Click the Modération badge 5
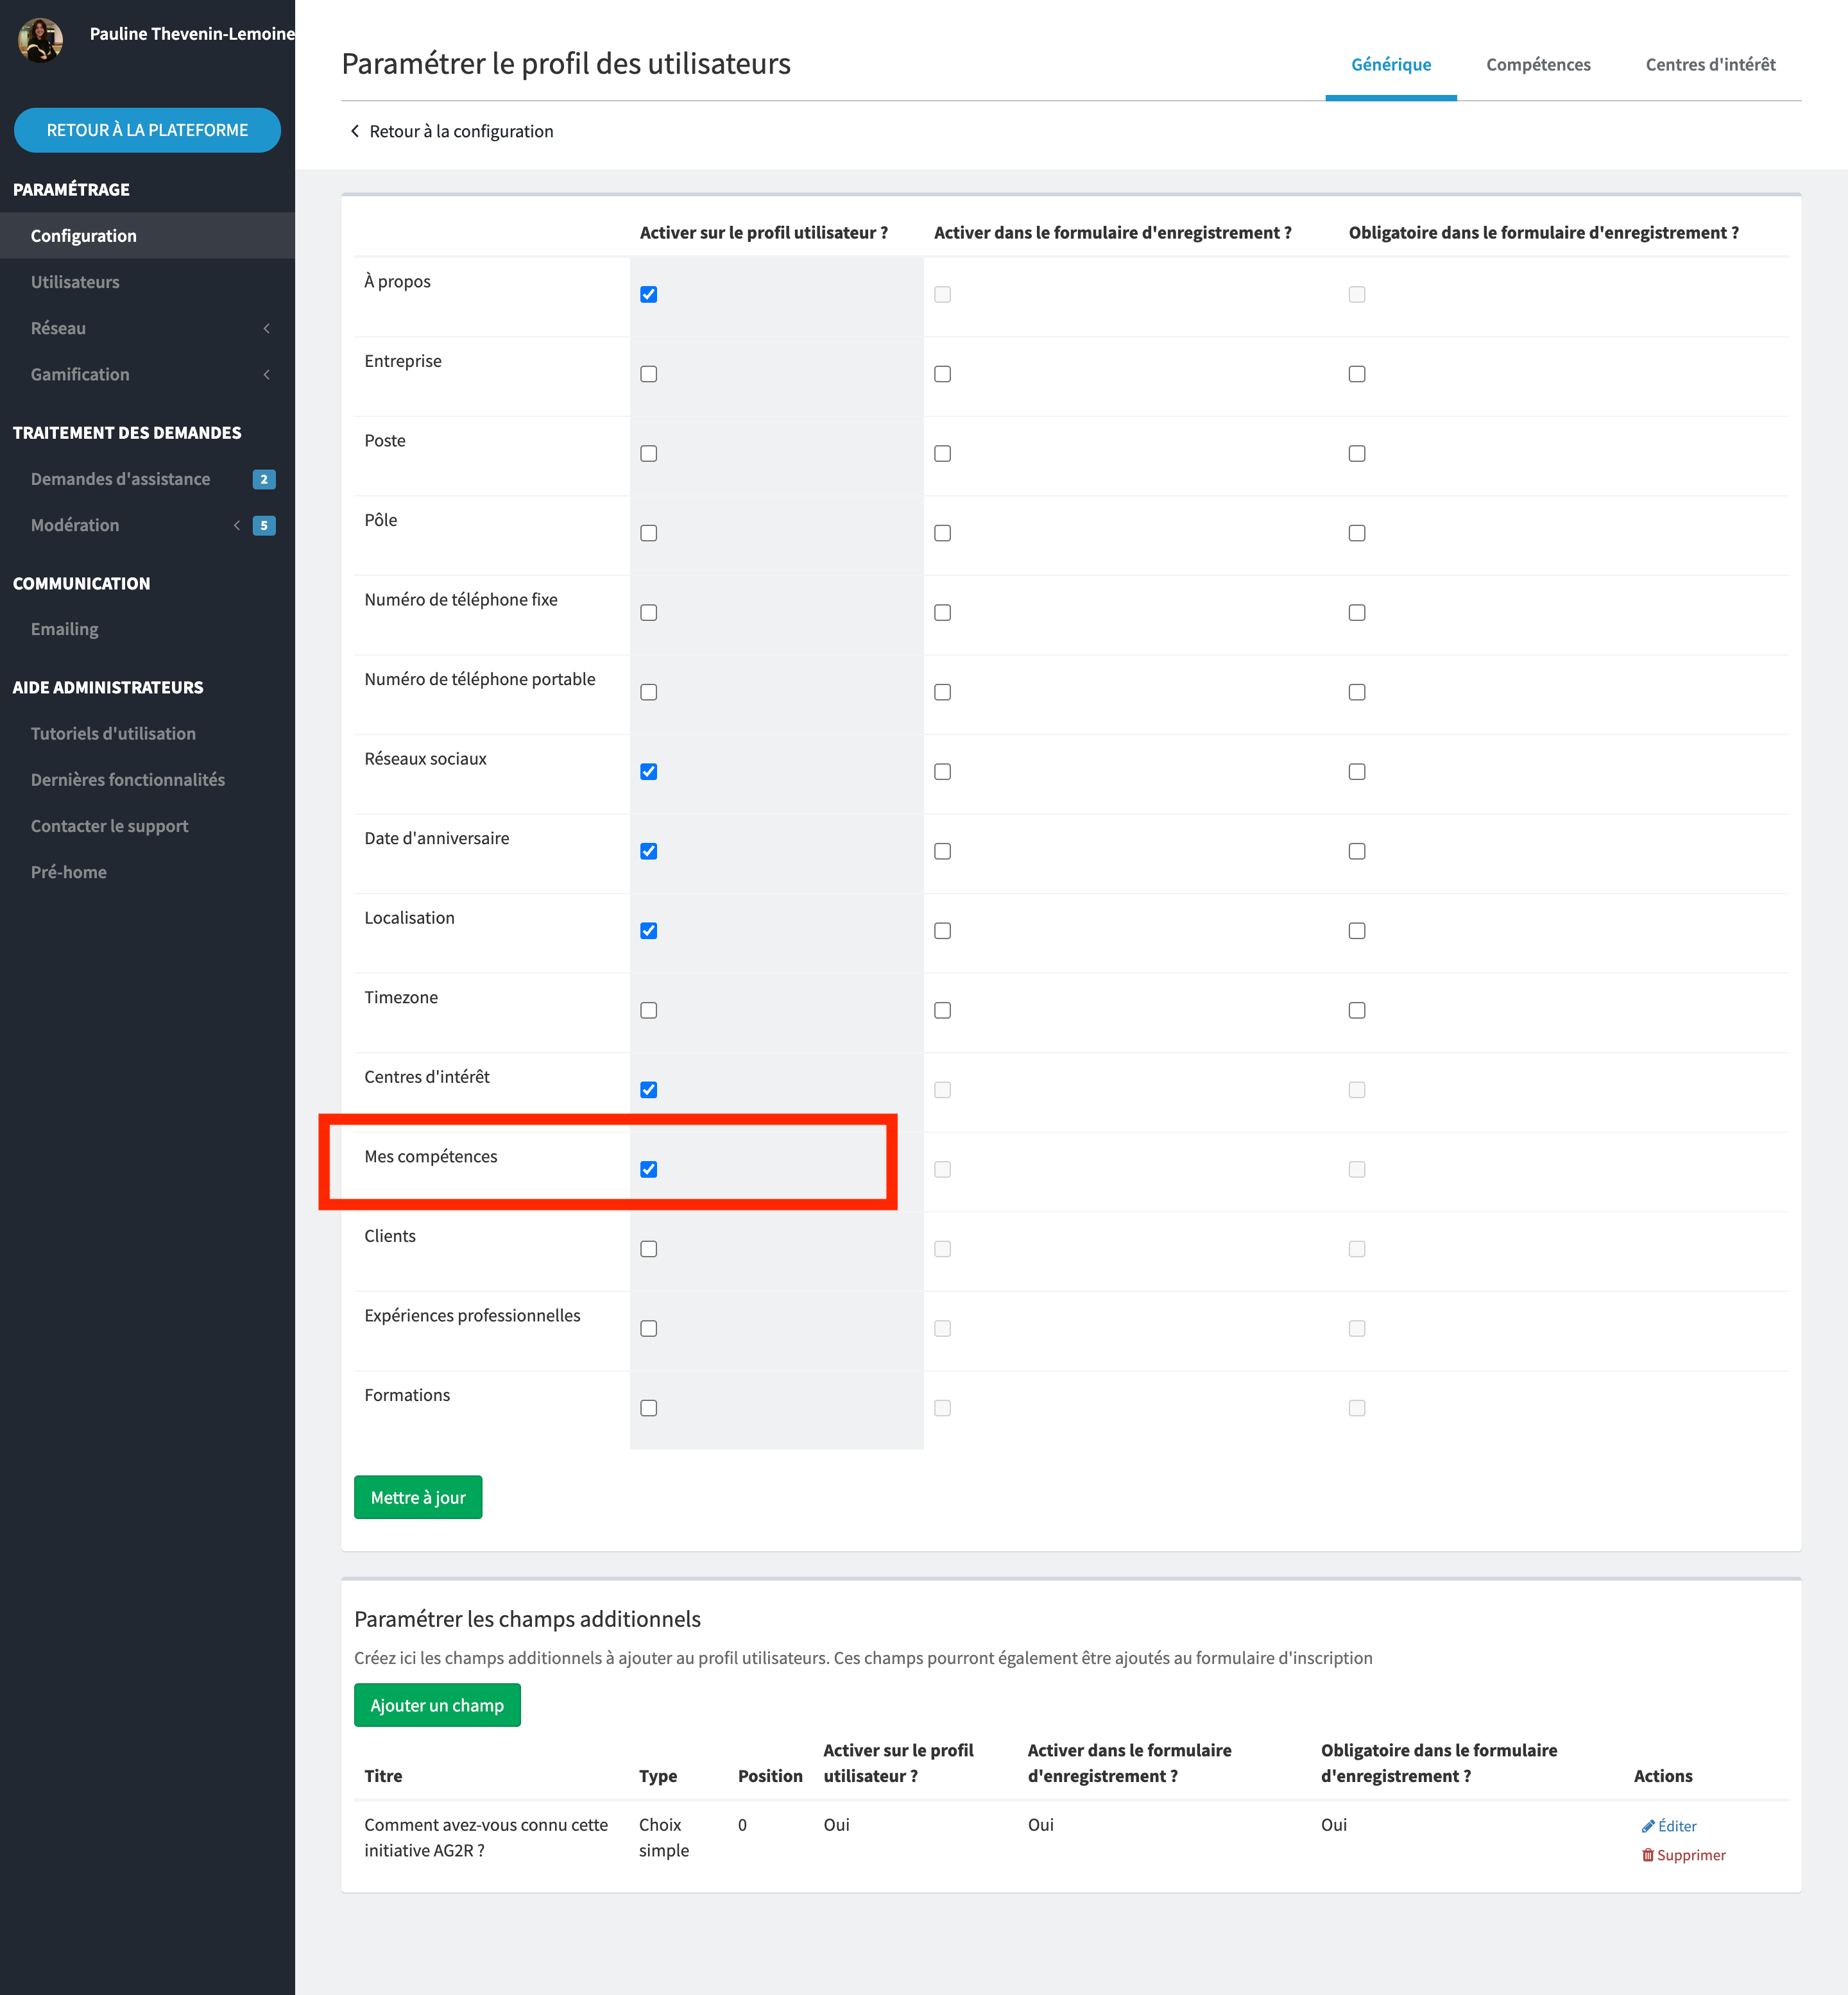The width and height of the screenshot is (1848, 1995). (x=264, y=526)
